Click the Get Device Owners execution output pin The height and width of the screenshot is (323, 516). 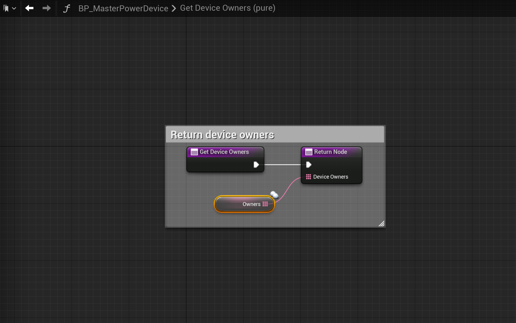click(256, 165)
